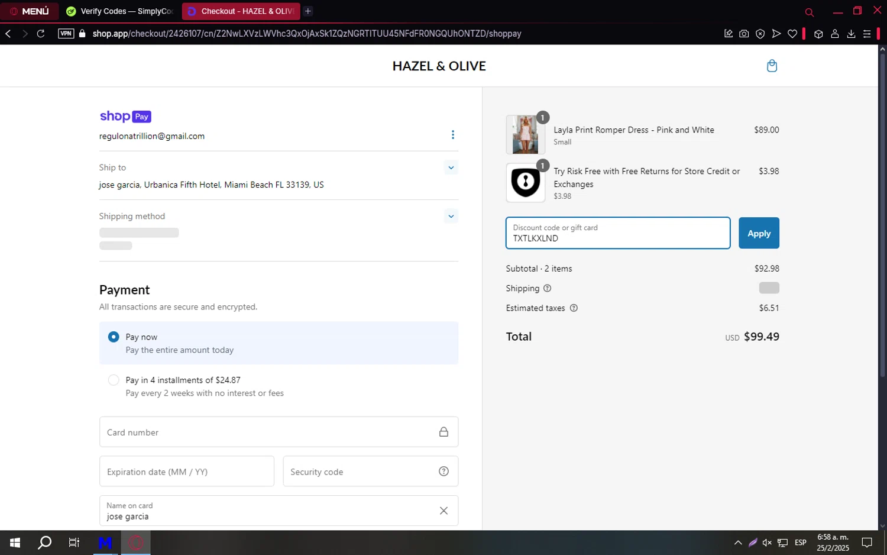Click the muted volume tray icon

[767, 543]
